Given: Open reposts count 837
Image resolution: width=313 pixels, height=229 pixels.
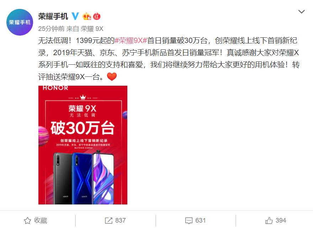Looking at the screenshot, I should coord(120,220).
